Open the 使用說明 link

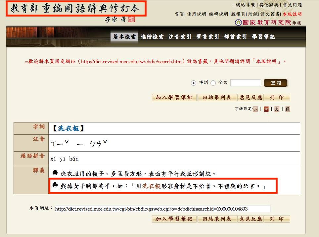196,14
